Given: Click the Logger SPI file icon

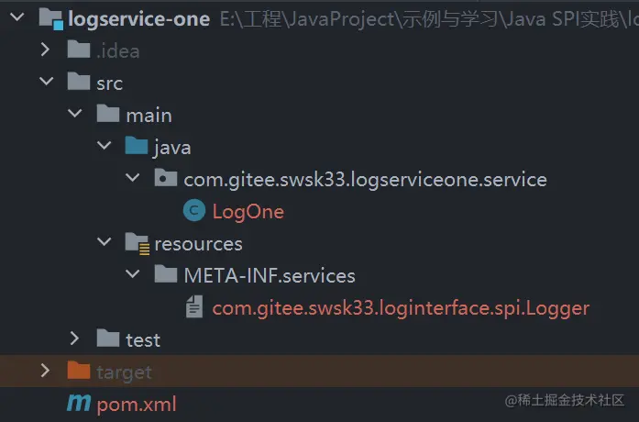Looking at the screenshot, I should coord(193,308).
